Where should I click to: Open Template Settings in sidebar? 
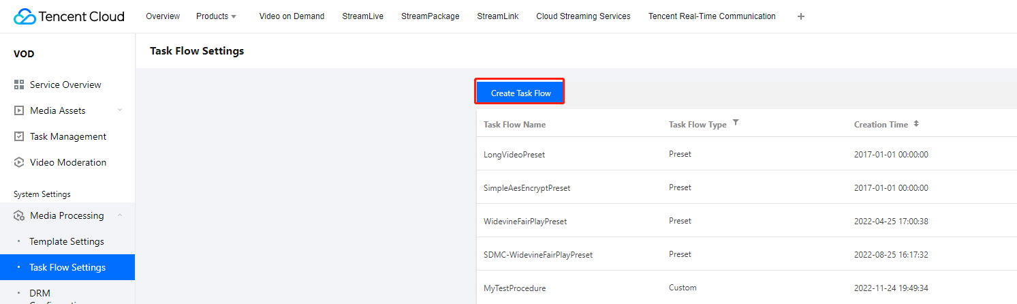point(67,242)
